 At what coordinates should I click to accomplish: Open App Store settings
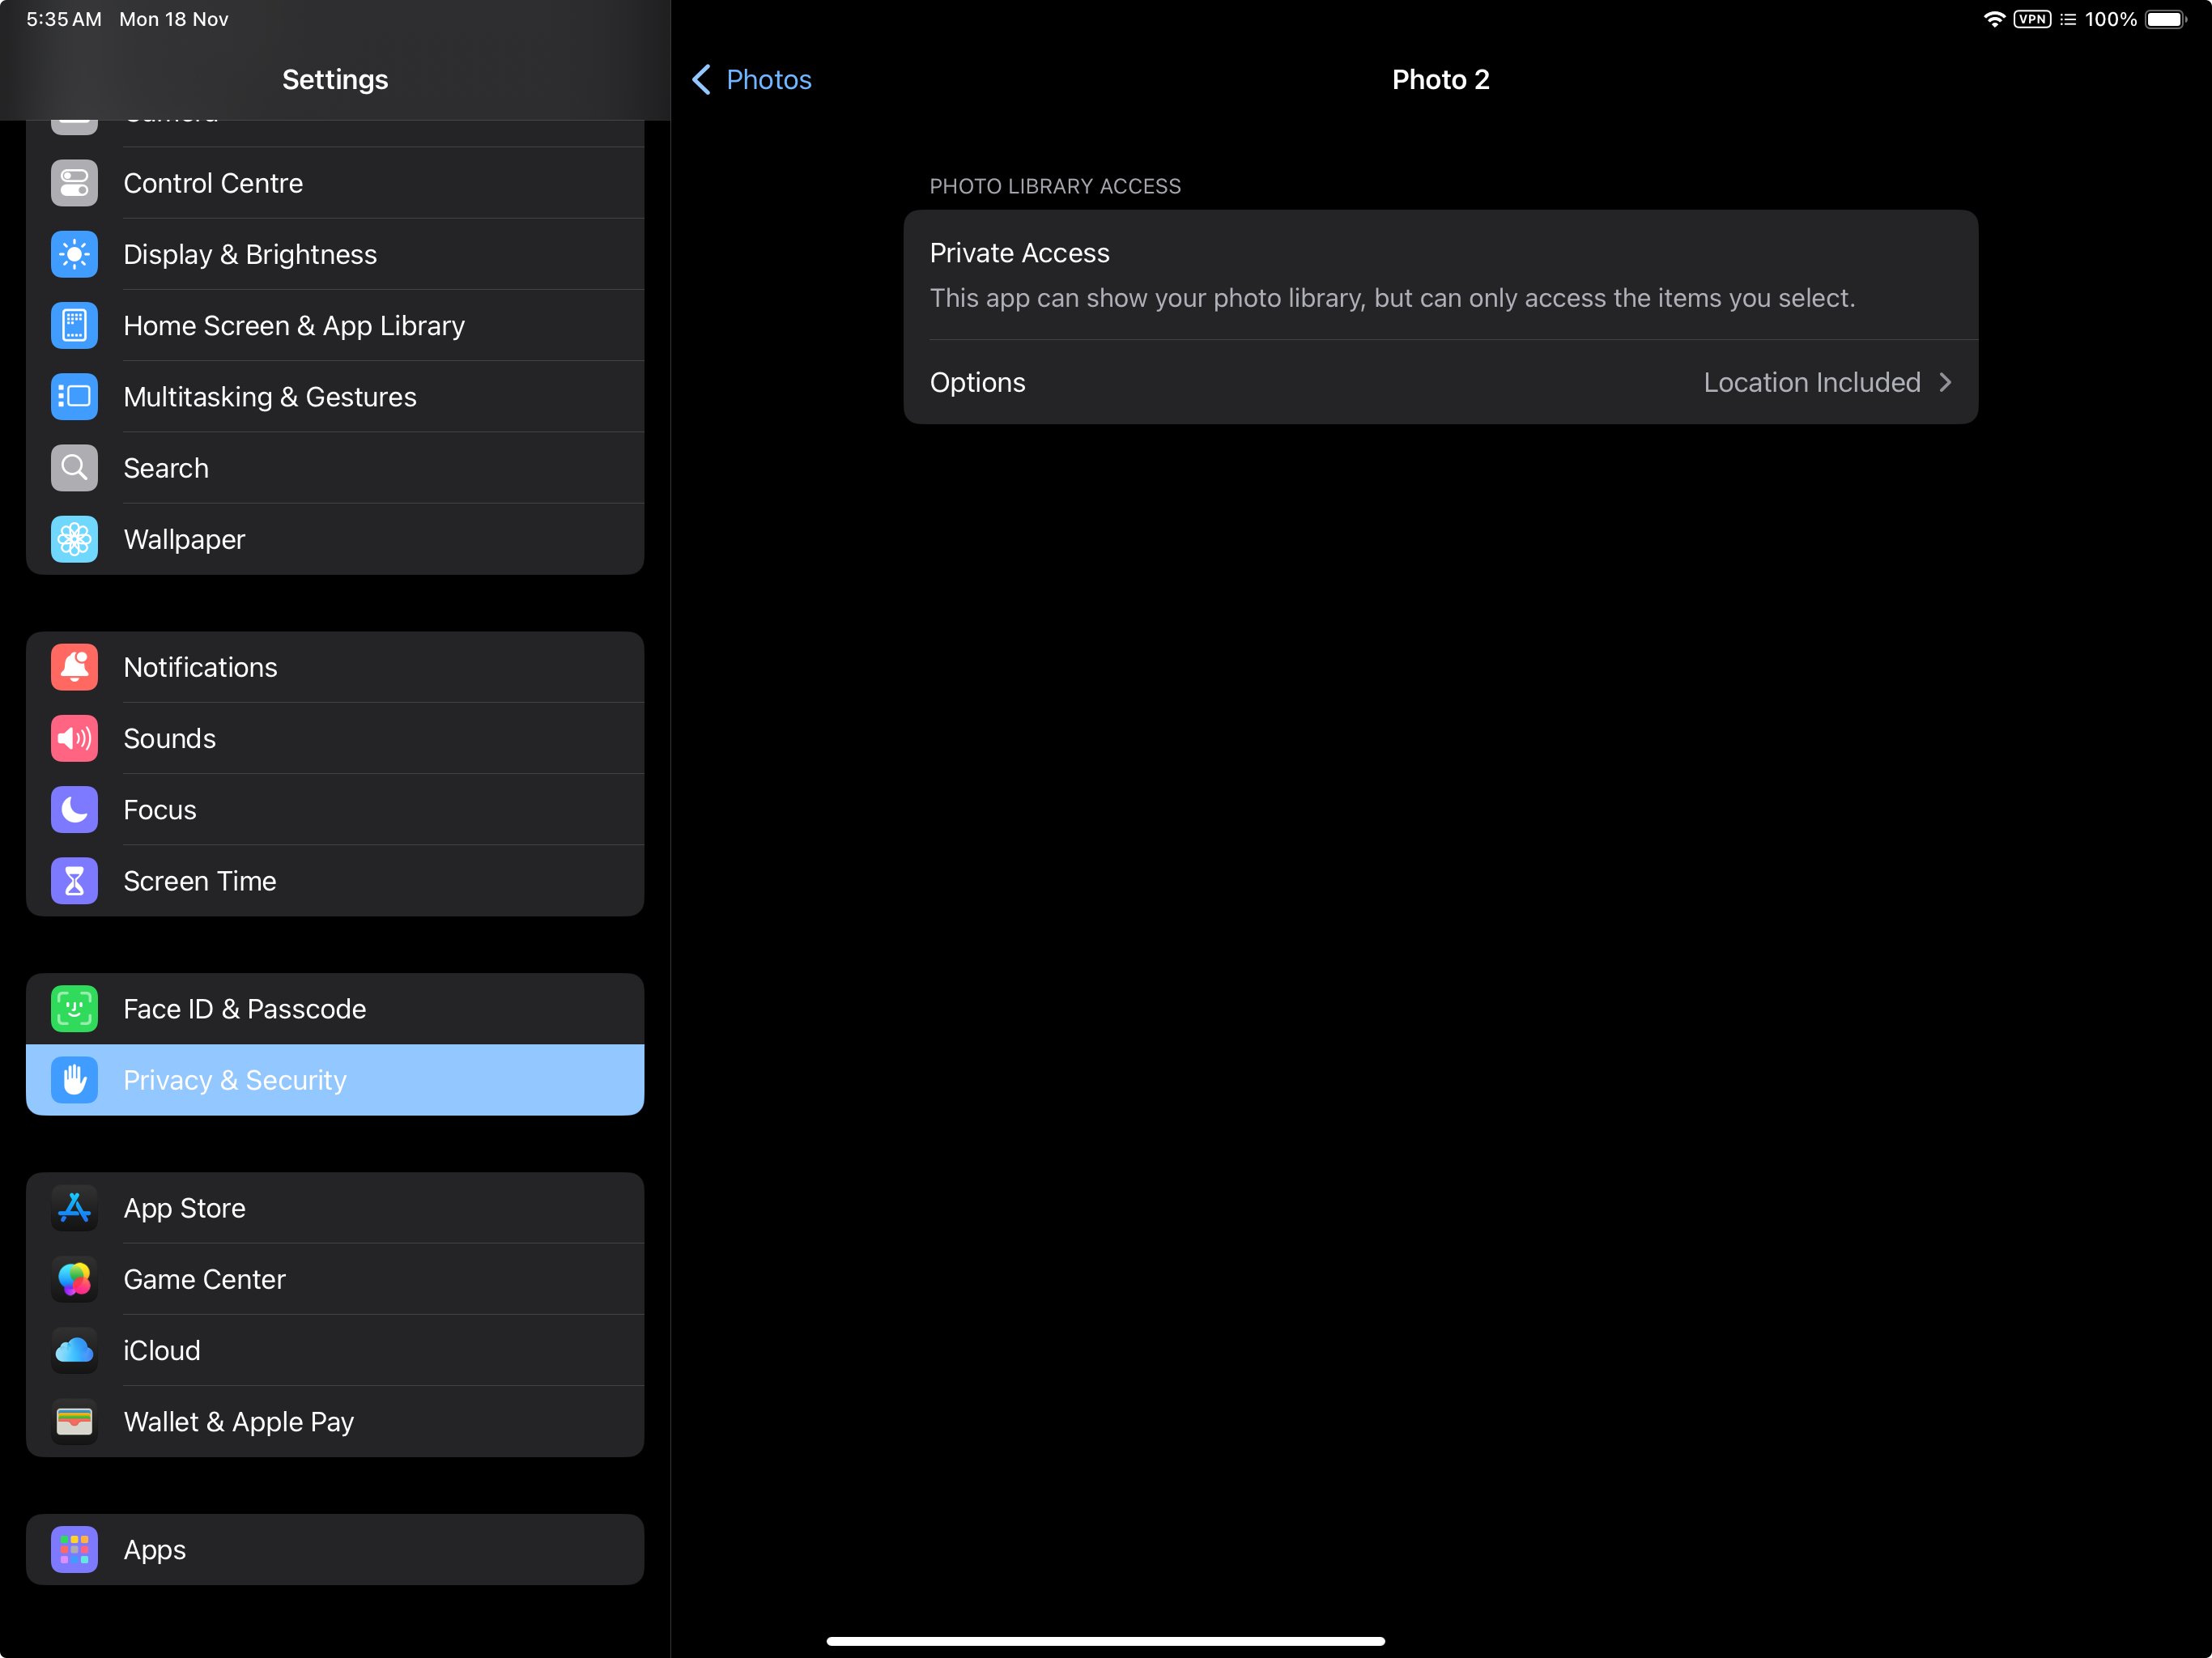[335, 1208]
